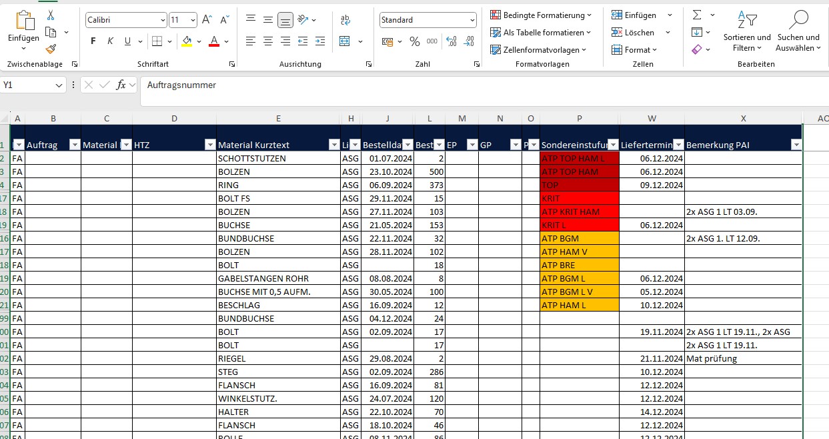Select cell Mat prüfung
Image resolution: width=829 pixels, height=439 pixels.
pyautogui.click(x=743, y=358)
